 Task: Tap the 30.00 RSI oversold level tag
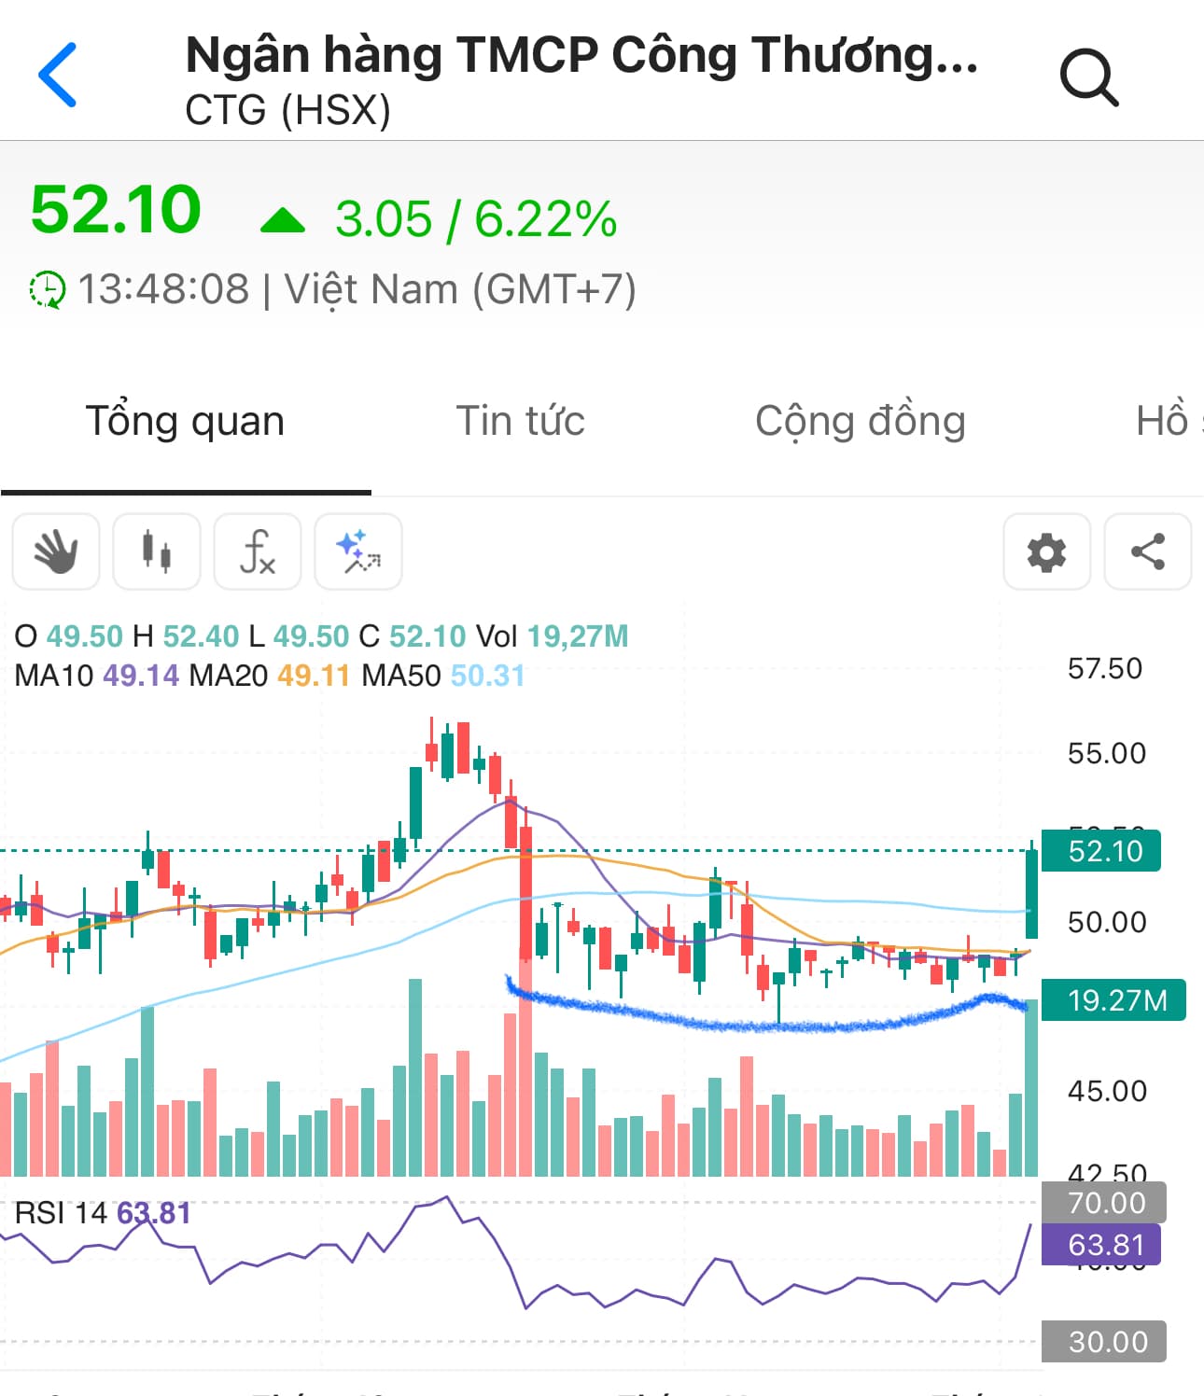pyautogui.click(x=1104, y=1341)
